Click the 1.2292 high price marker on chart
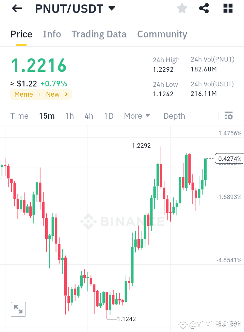Image resolution: width=244 pixels, height=332 pixels. (141, 145)
